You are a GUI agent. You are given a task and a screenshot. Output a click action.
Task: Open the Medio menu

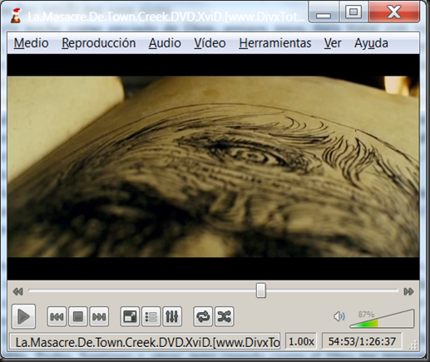[31, 43]
